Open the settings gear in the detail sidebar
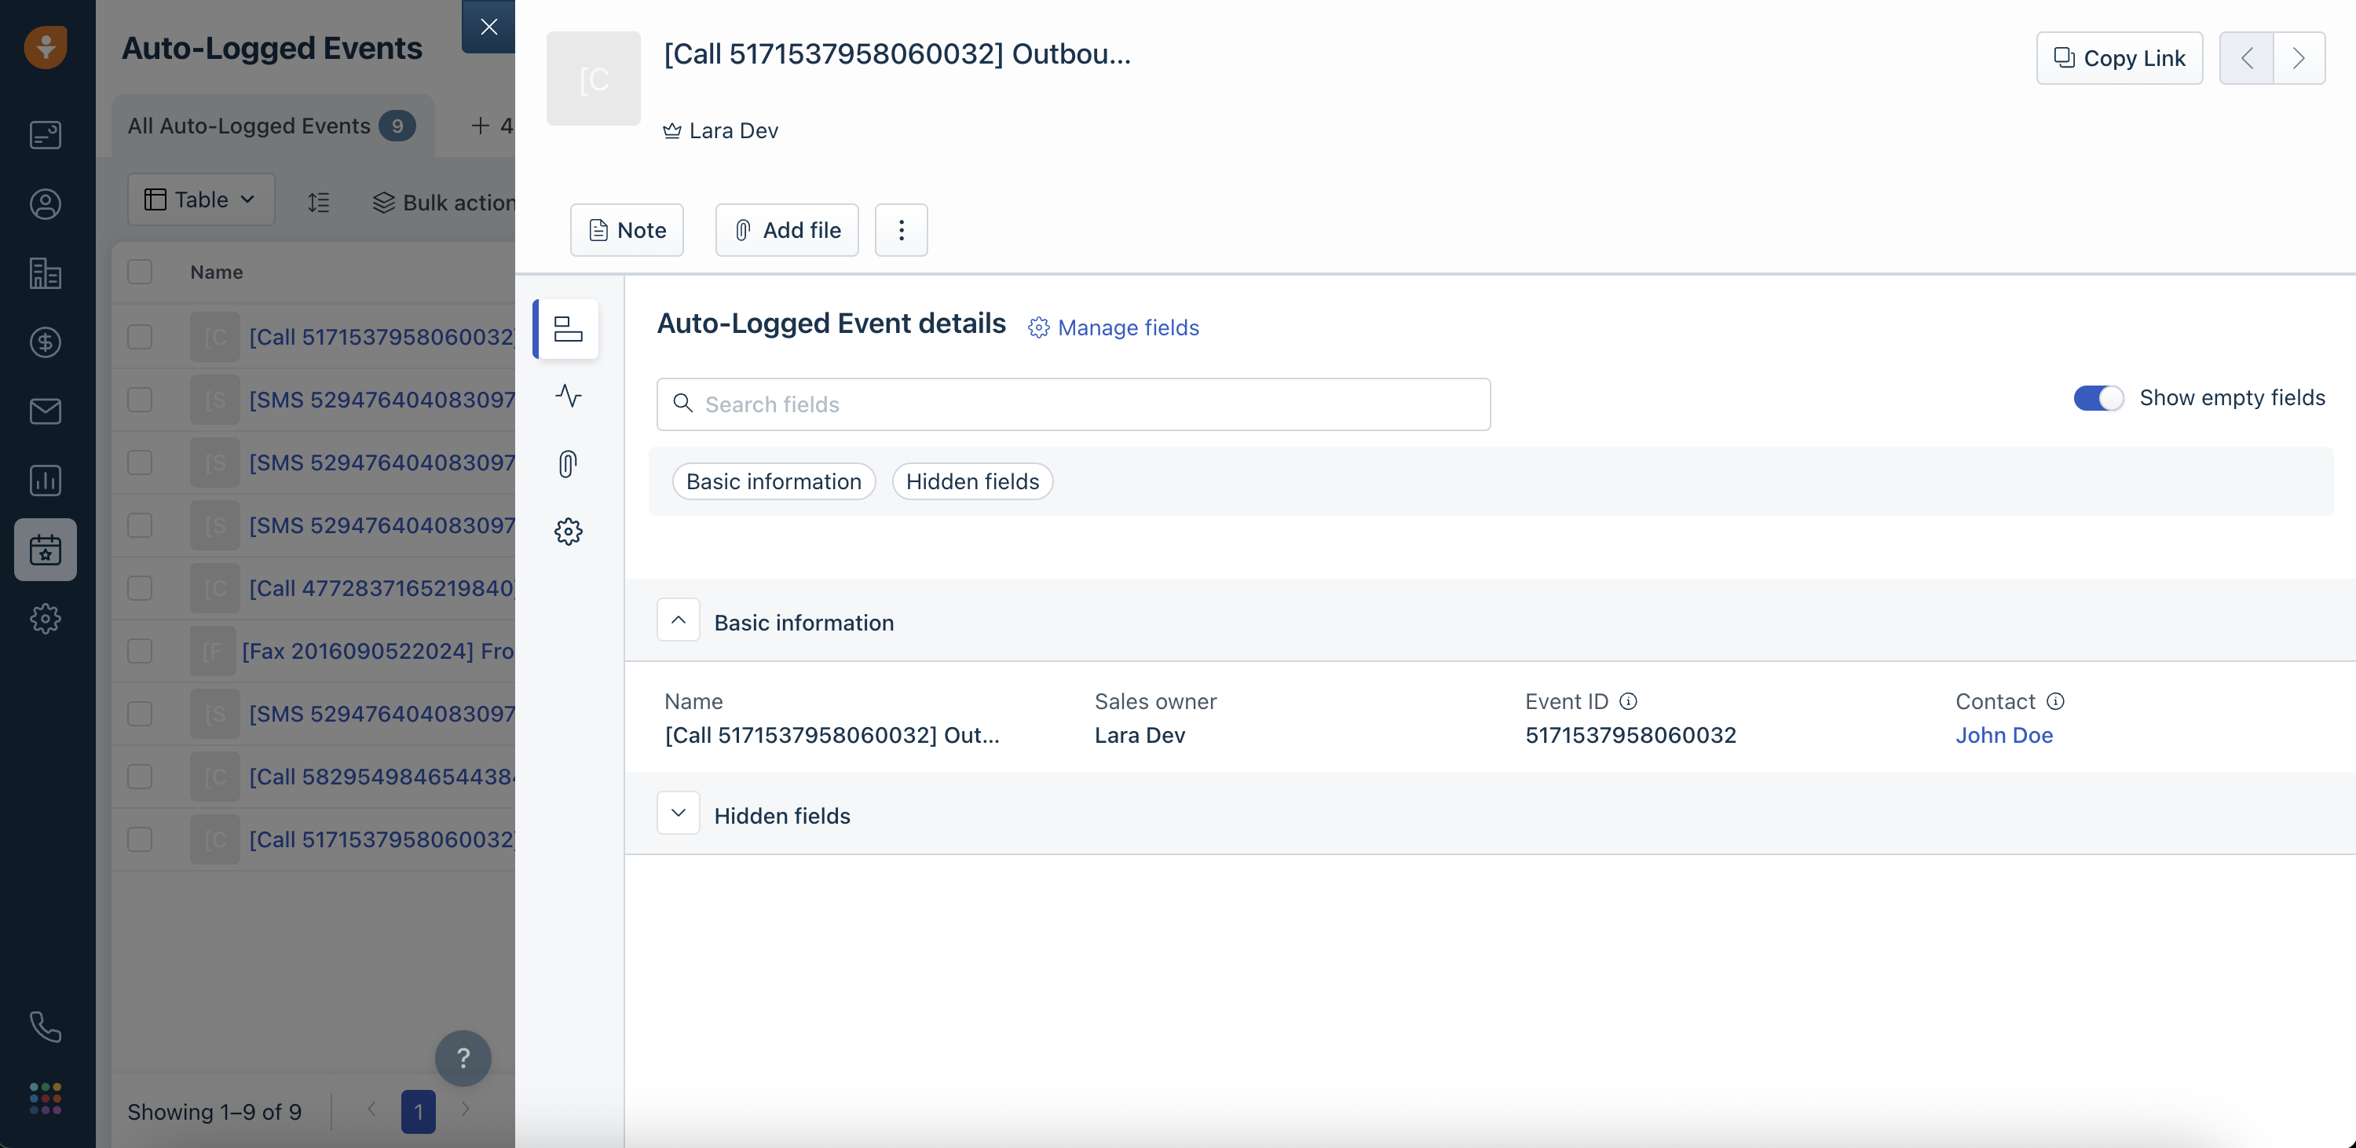The width and height of the screenshot is (2356, 1148). tap(568, 532)
